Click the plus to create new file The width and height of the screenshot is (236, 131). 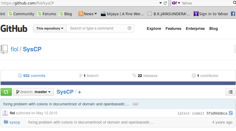79,92
